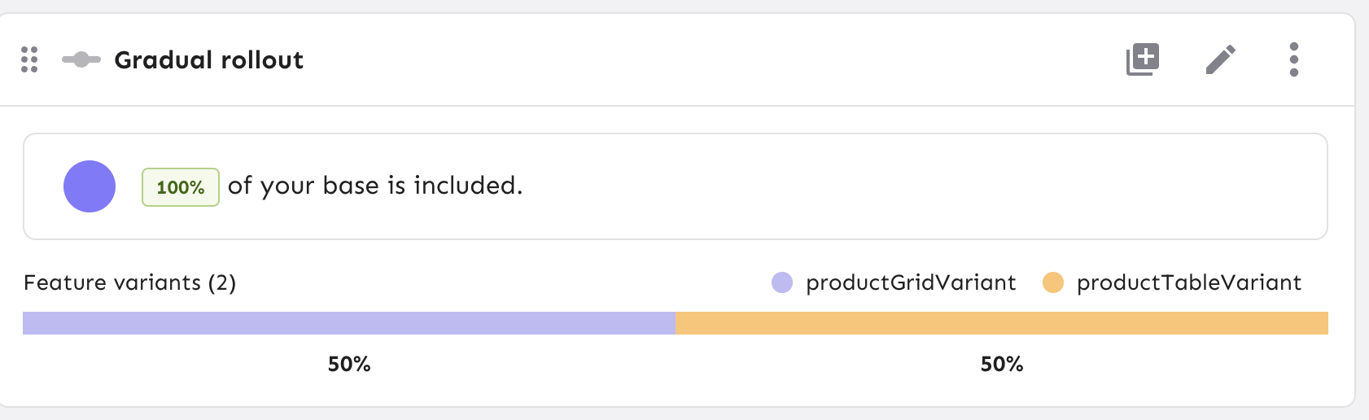The width and height of the screenshot is (1369, 420).
Task: Click empty area of the rollout summary box
Action: point(895,186)
